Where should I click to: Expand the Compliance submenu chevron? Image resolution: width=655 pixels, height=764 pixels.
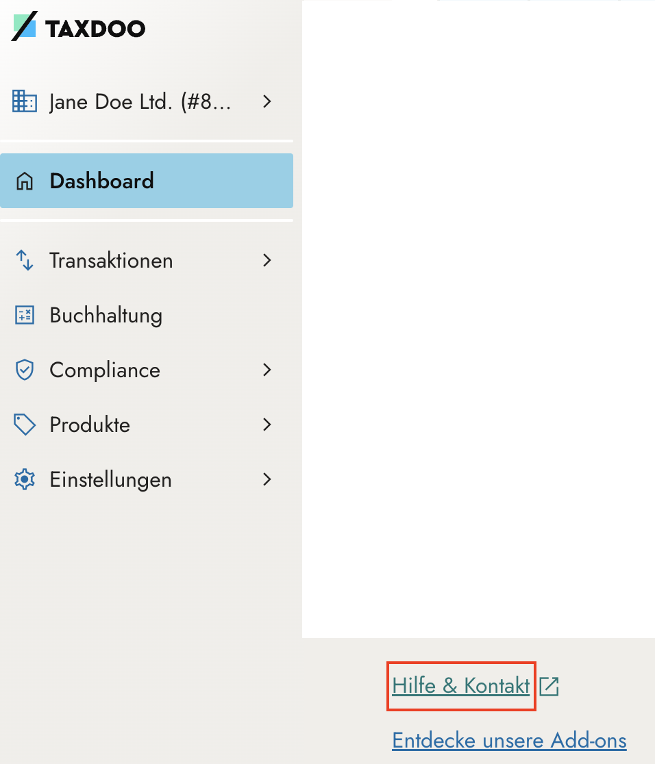pos(267,370)
